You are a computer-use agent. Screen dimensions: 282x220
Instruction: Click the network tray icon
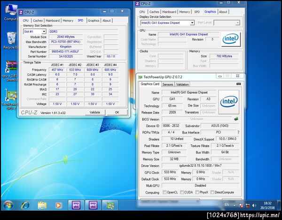248,205
